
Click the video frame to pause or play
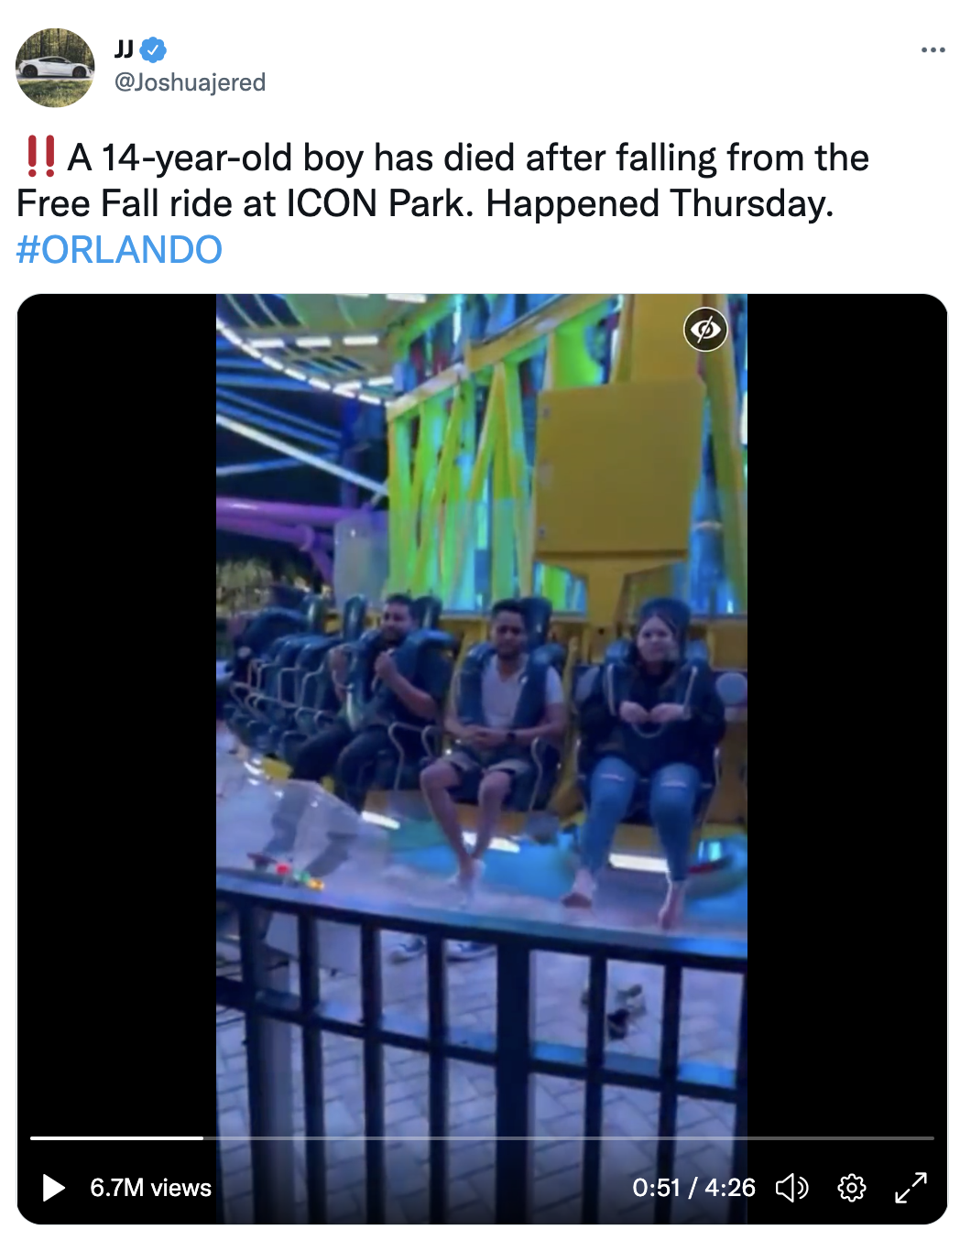pos(482,714)
